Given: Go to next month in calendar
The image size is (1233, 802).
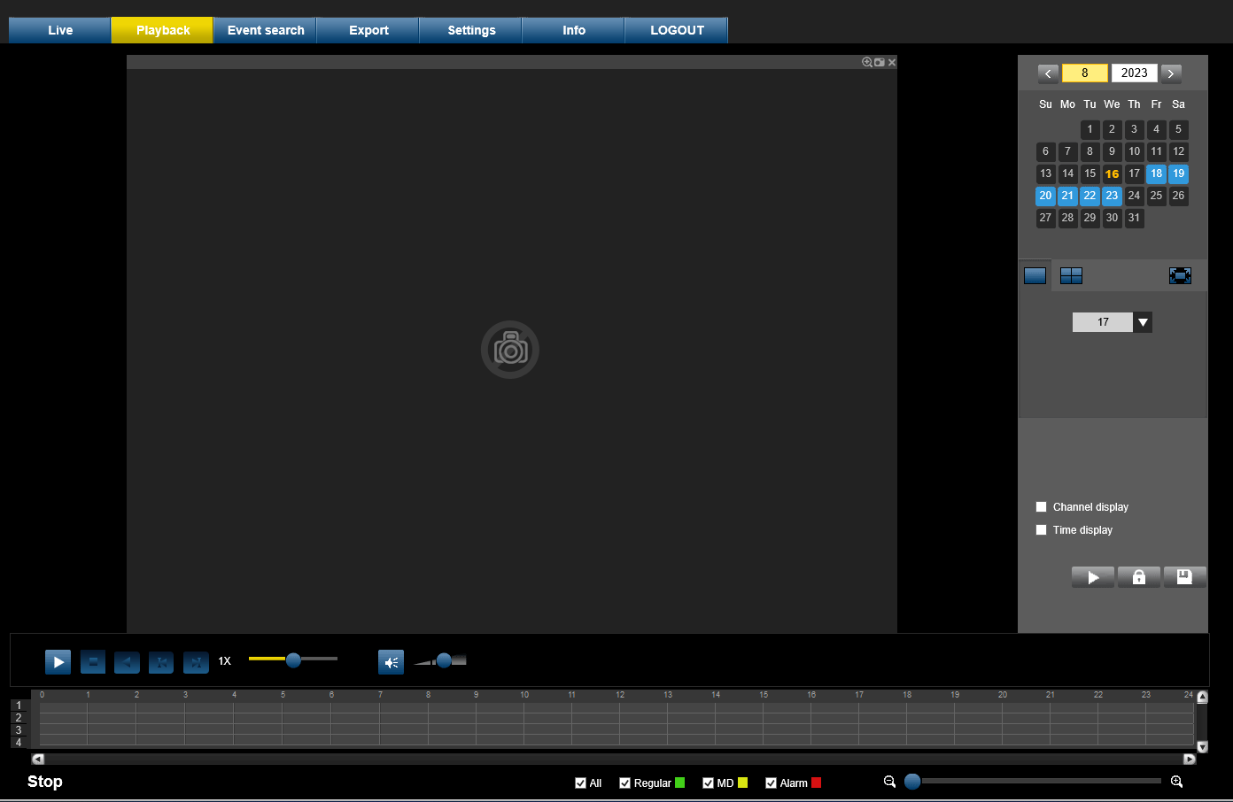Looking at the screenshot, I should coord(1171,73).
